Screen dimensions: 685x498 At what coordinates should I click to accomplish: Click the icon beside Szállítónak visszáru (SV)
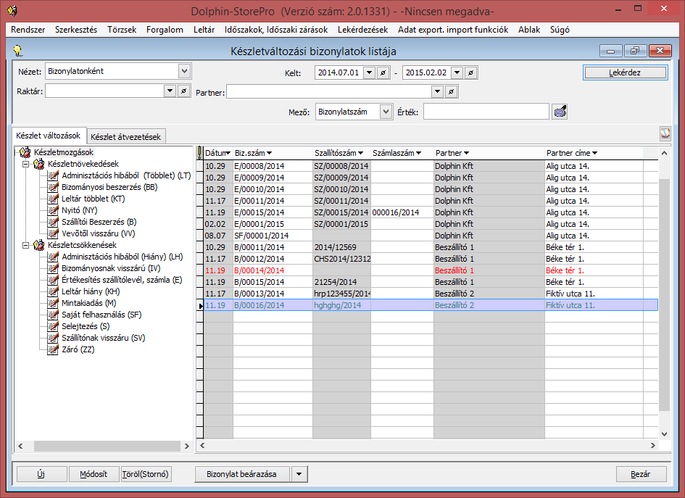[x=53, y=338]
